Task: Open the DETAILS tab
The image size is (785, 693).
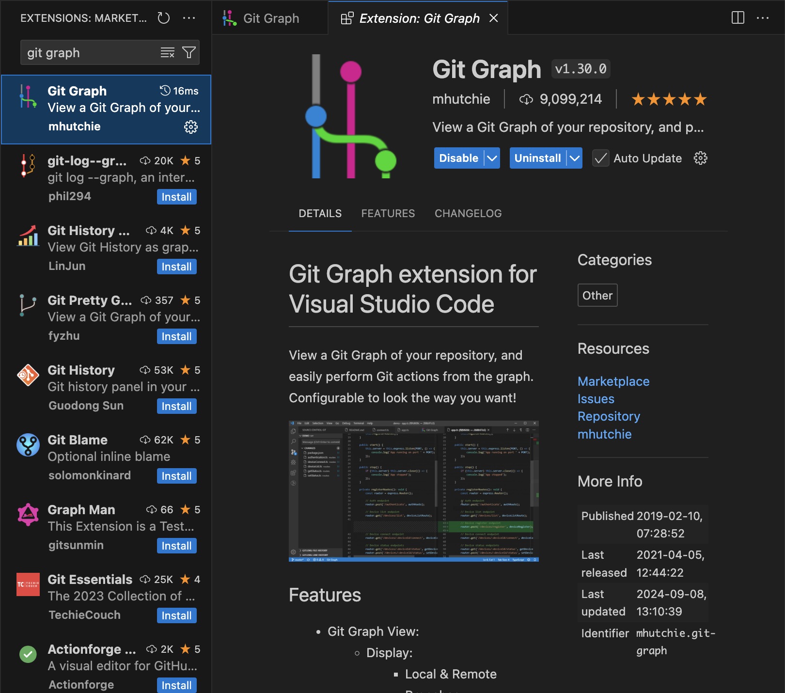Action: coord(320,213)
